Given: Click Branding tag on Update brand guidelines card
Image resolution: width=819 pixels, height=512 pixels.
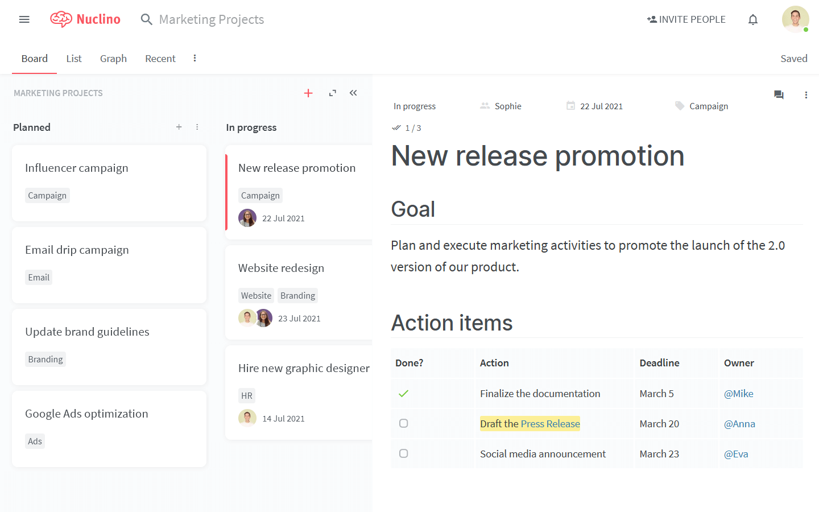Looking at the screenshot, I should click(x=45, y=360).
